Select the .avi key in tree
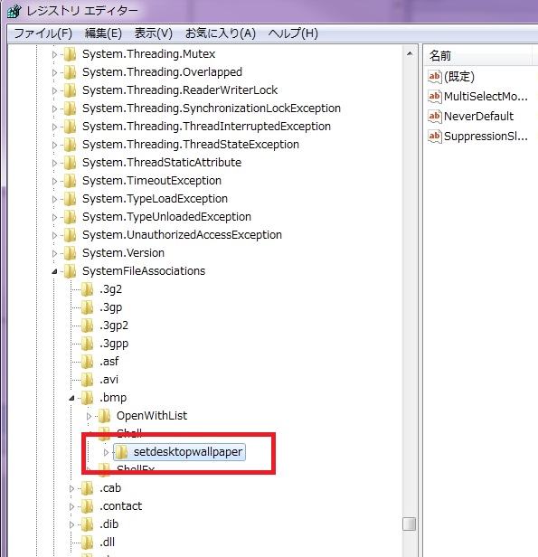This screenshot has height=557, width=538. 109,380
